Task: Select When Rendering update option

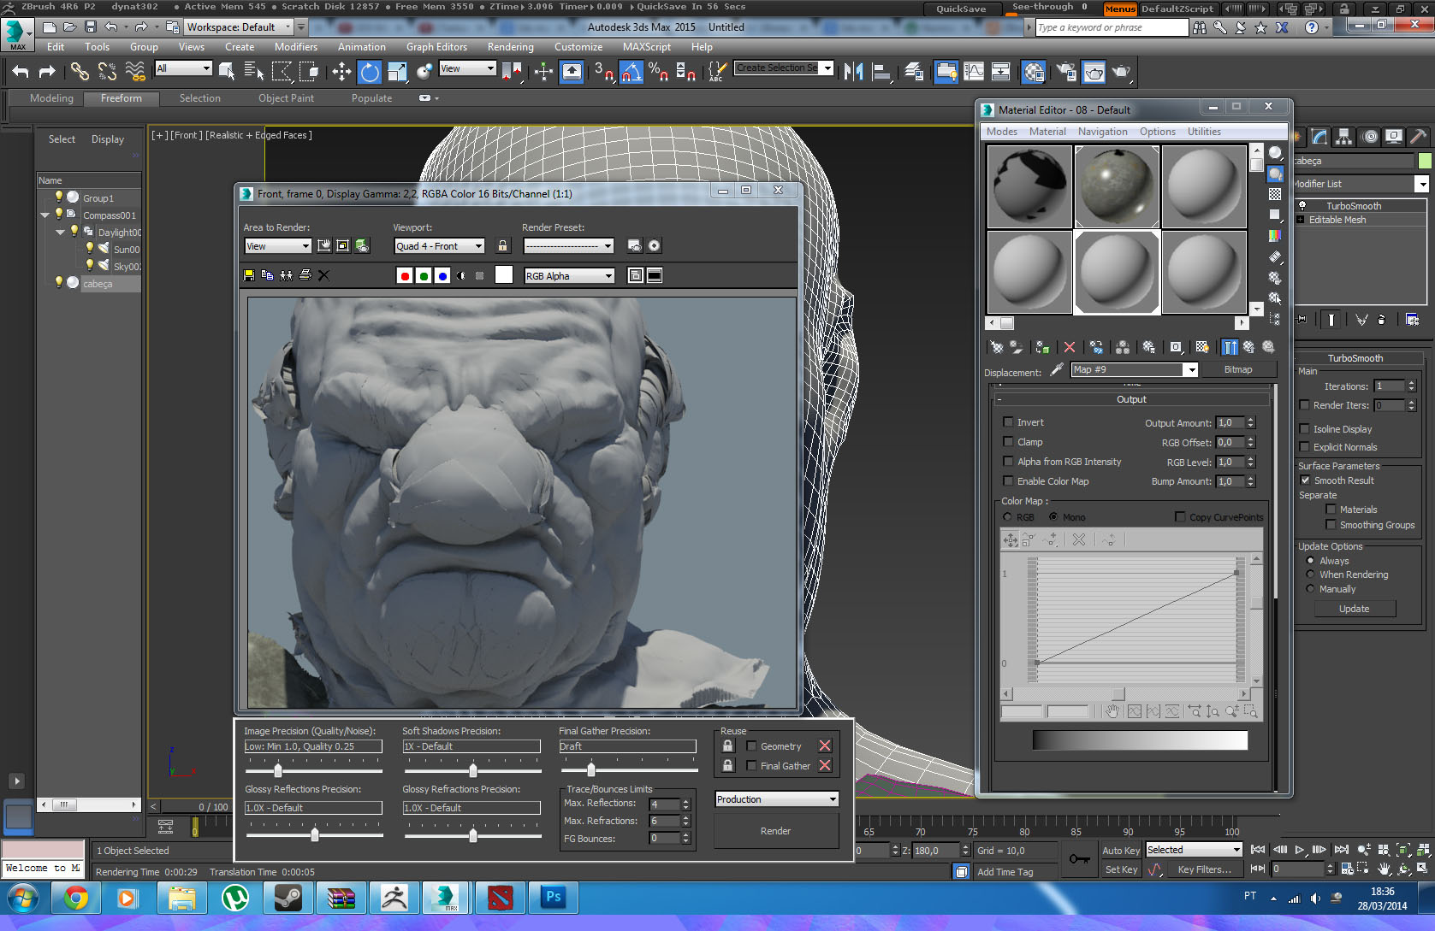Action: (x=1310, y=575)
